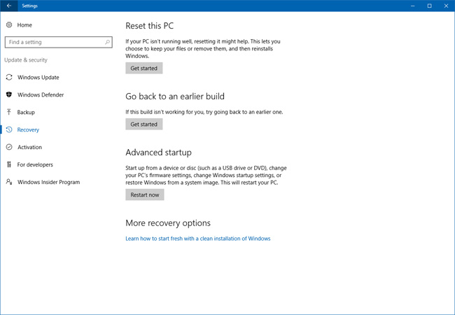Screen dimensions: 455x315
Task: Minimize the Settings window
Action: (412, 6)
